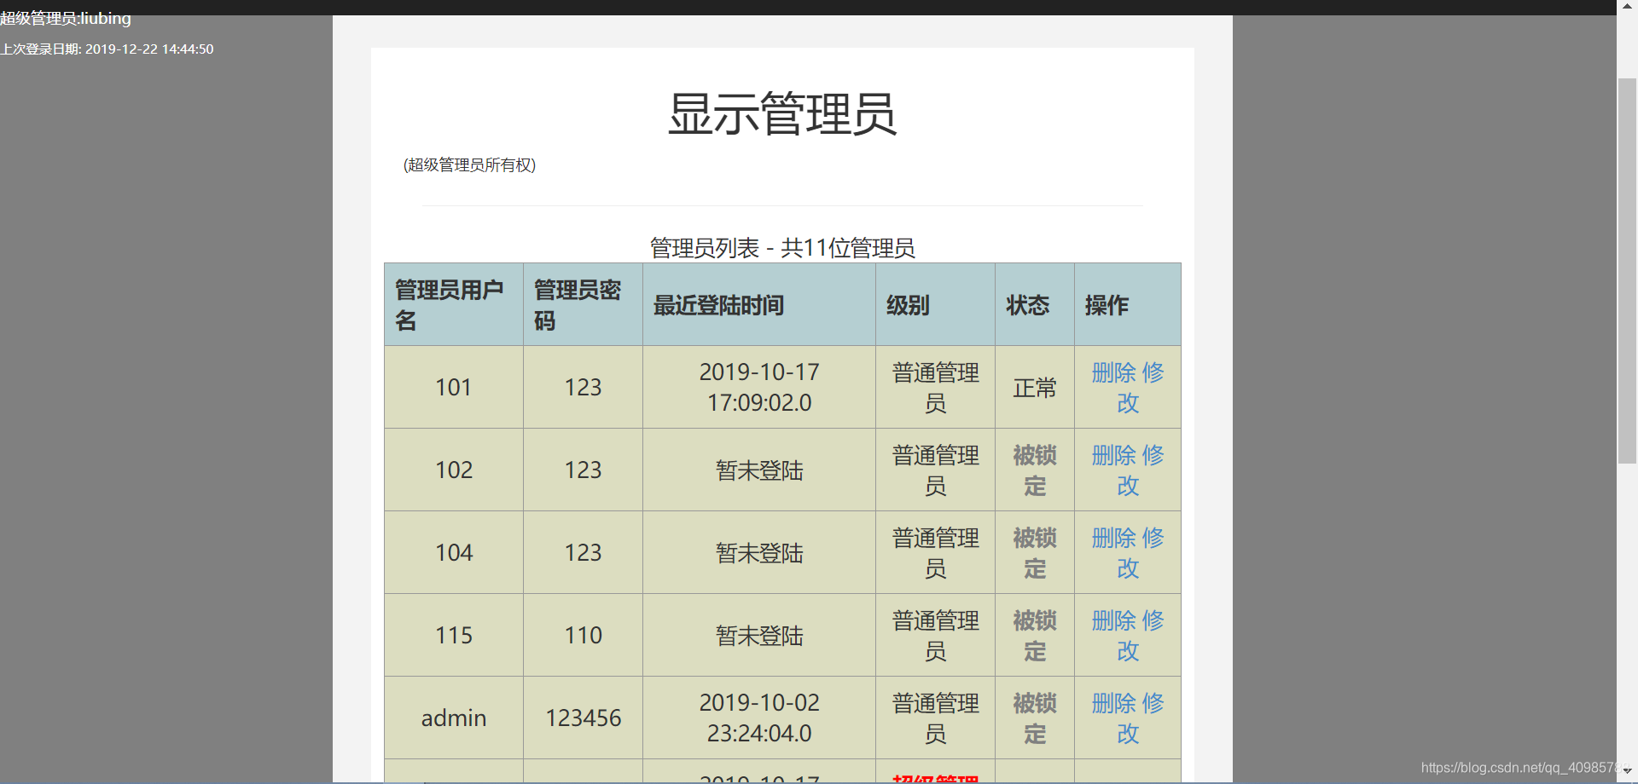Screen dimensions: 1638x784
Task: Click the 最近登陆时间 column header
Action: click(759, 304)
